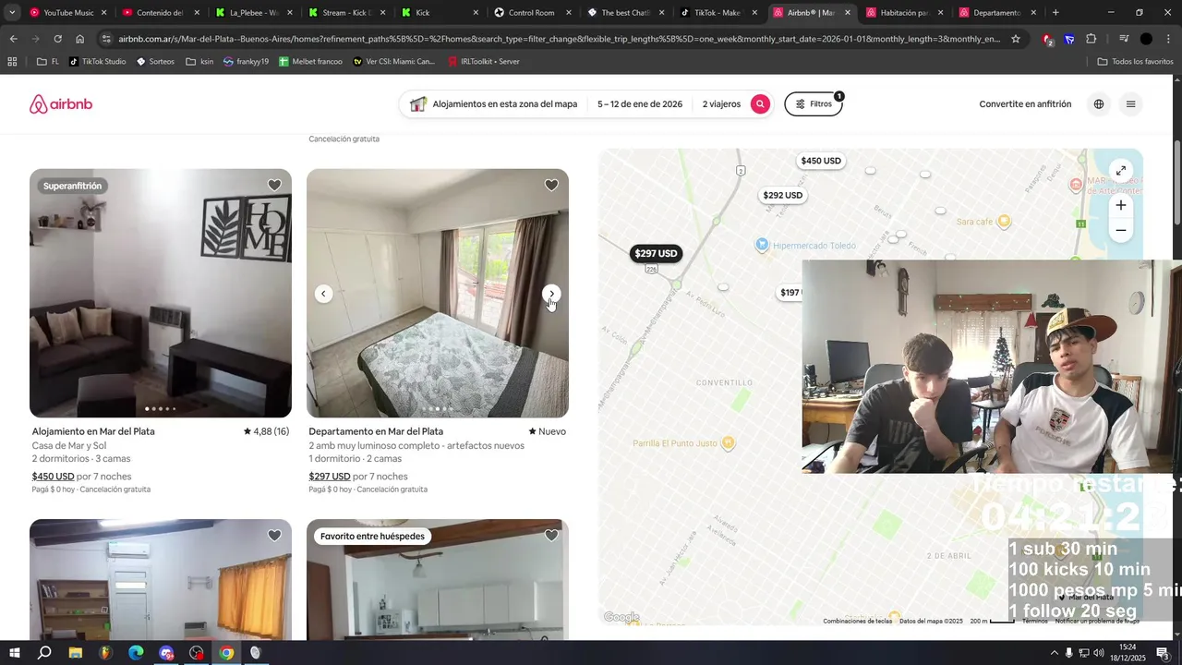Open the Sorteos bookmark

coord(155,62)
